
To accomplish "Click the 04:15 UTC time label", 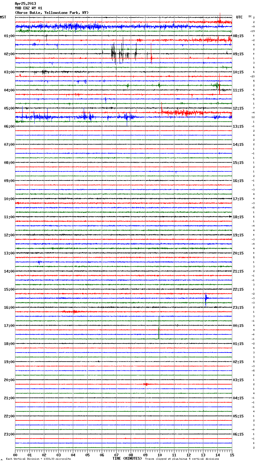I will tap(238, 398).
